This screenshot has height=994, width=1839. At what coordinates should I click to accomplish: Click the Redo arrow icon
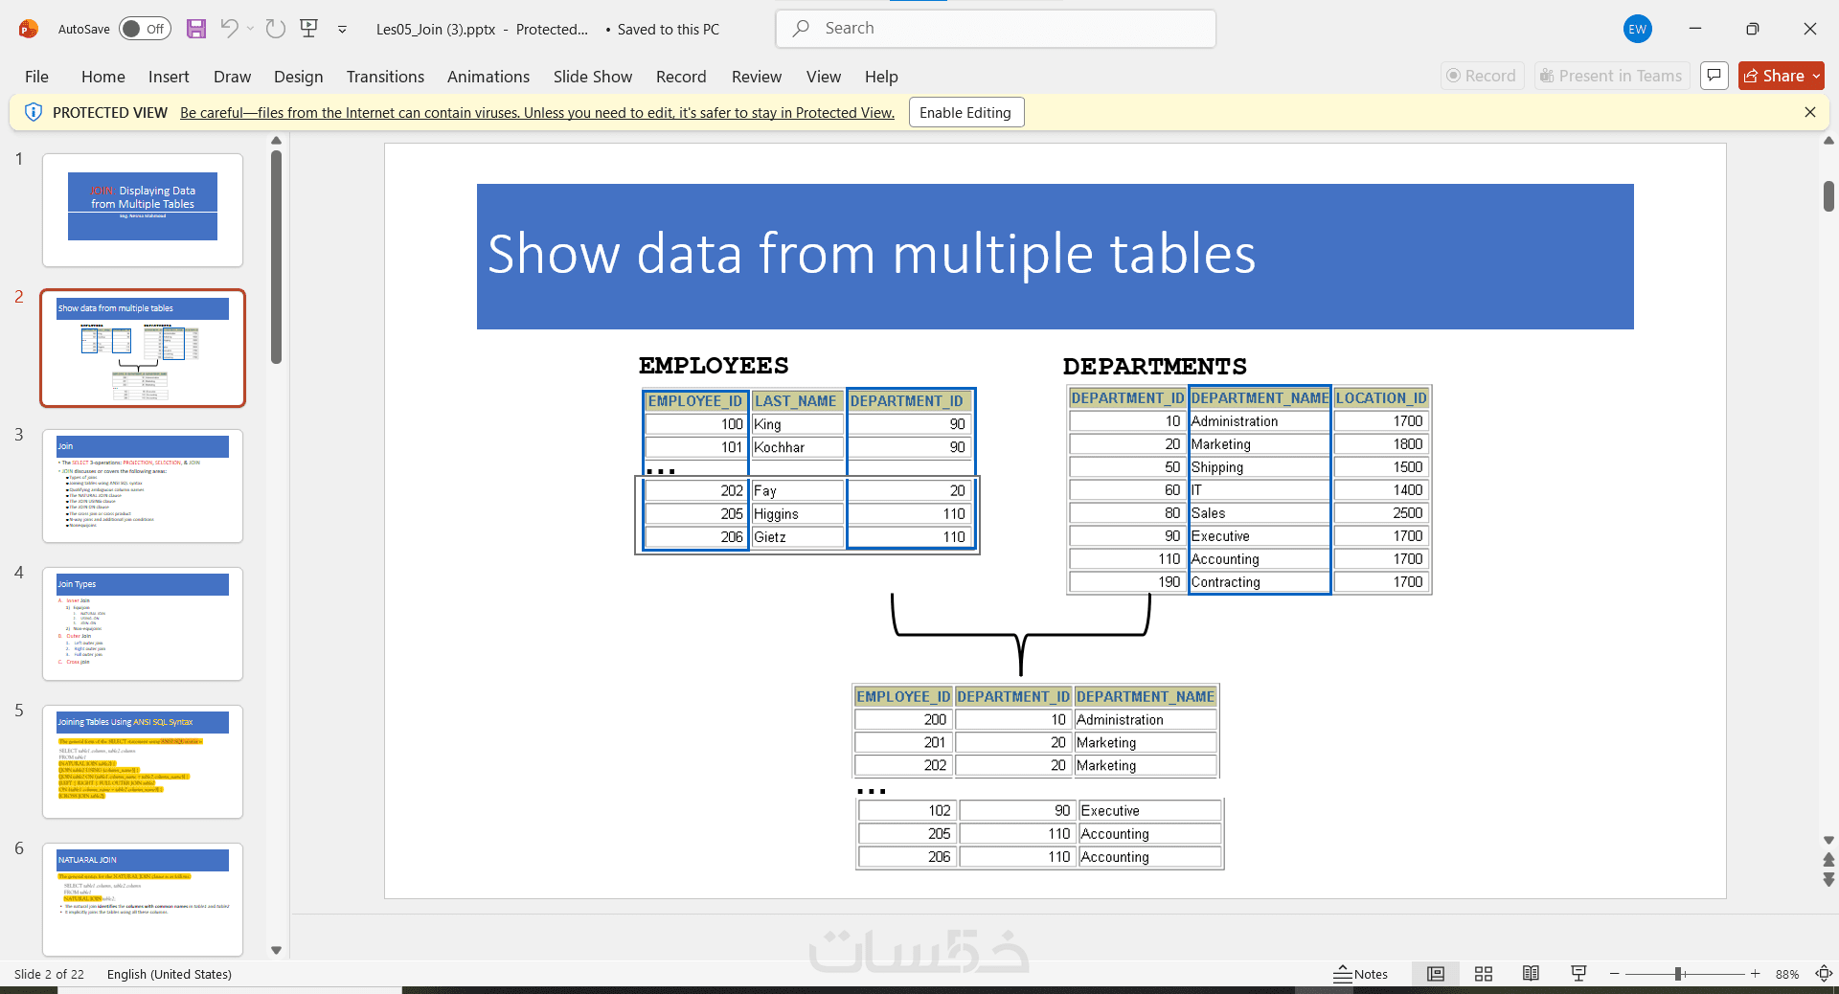click(276, 29)
